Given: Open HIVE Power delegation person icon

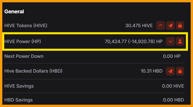Looking at the screenshot, I should 180,41.
